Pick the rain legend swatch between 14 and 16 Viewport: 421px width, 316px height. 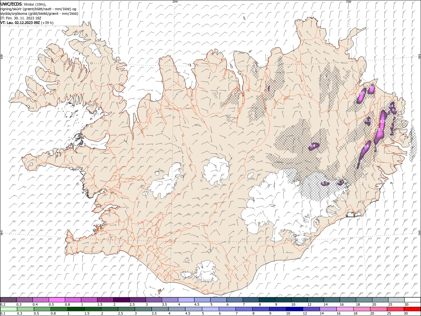328,309
